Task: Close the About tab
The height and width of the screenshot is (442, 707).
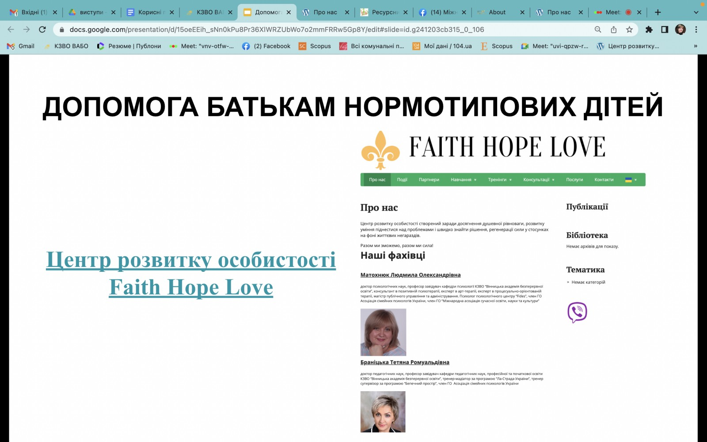Action: point(522,12)
